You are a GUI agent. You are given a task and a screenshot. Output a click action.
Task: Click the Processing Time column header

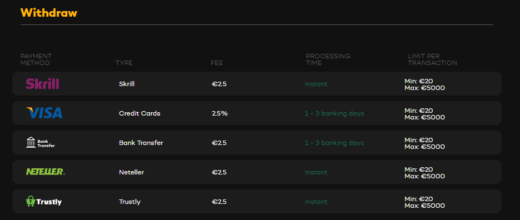(328, 59)
